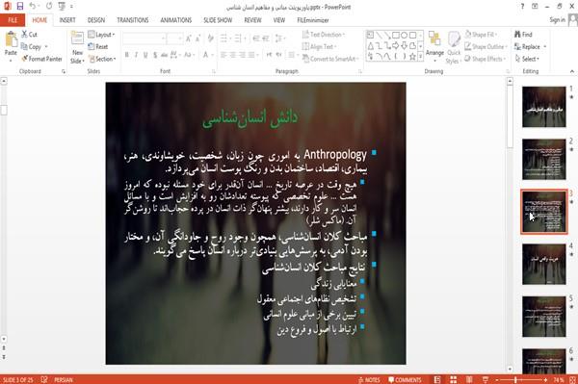The image size is (578, 384).
Task: Open the FILEminimizer tab
Action: tap(313, 20)
